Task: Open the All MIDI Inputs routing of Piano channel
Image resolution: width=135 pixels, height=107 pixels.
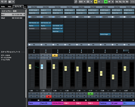Action: click(x=34, y=10)
